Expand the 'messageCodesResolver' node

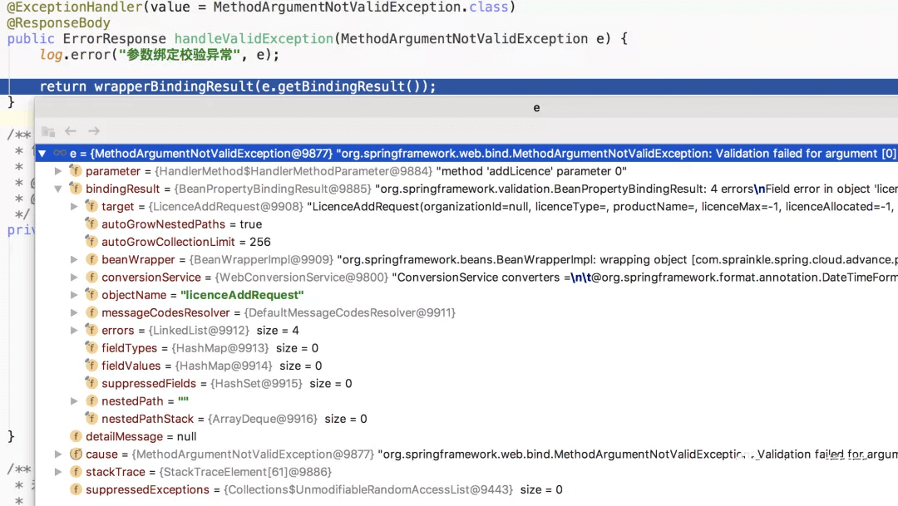pyautogui.click(x=74, y=313)
